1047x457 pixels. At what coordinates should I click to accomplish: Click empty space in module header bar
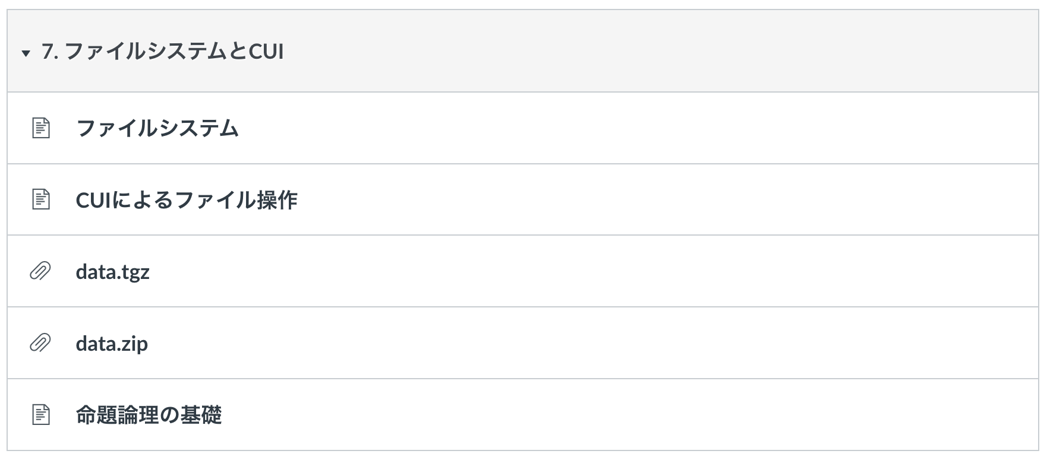[654, 52]
